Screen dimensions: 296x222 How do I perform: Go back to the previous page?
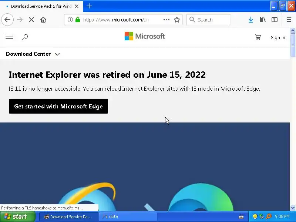(x=7, y=20)
